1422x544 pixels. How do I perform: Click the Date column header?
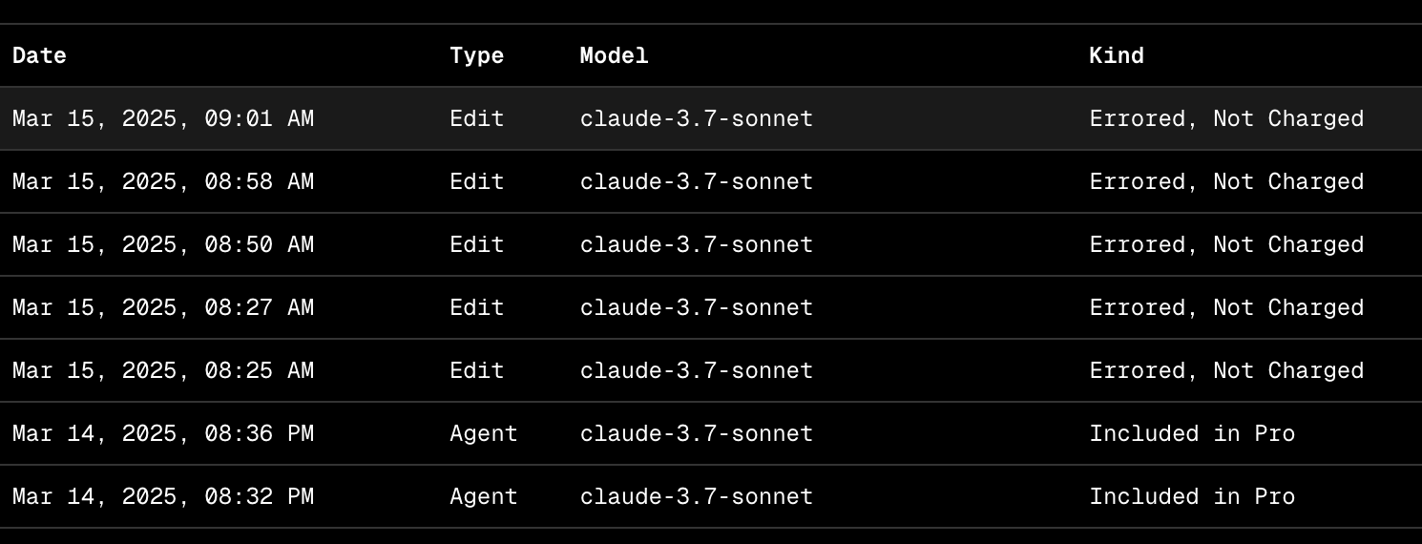click(39, 55)
